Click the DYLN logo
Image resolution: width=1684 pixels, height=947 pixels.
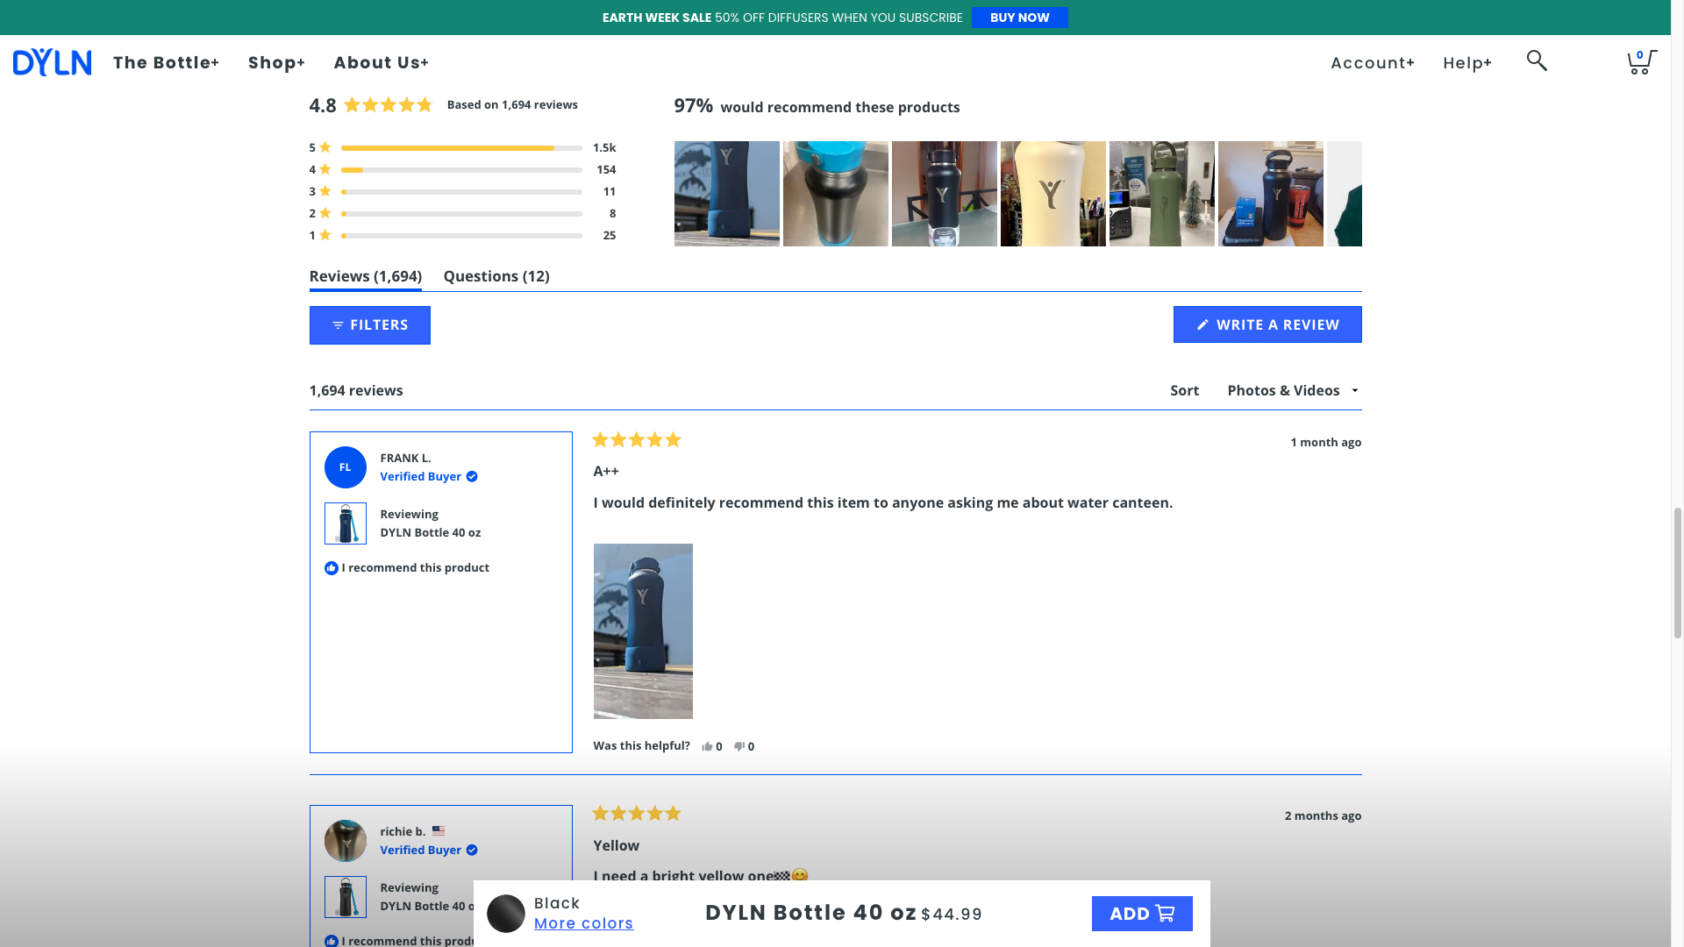tap(52, 62)
